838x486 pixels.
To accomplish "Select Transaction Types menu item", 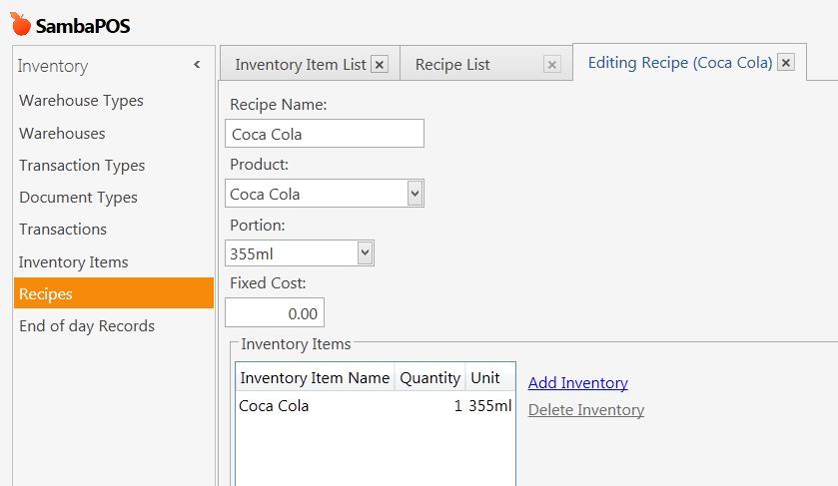I will click(x=82, y=166).
